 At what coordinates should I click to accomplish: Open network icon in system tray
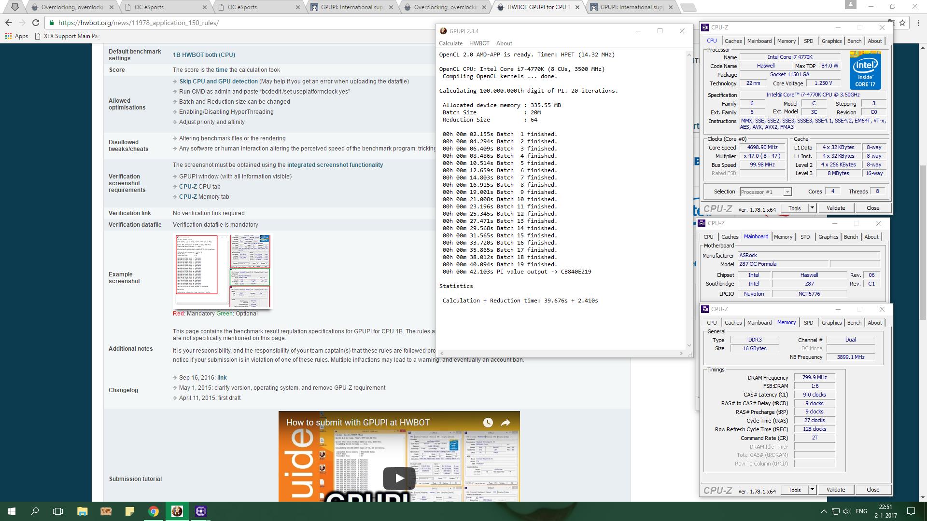(x=836, y=511)
